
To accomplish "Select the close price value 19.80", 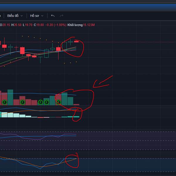I will (x=40, y=25).
